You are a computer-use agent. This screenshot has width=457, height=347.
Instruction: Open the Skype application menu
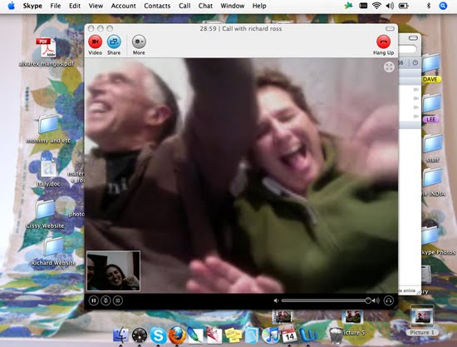32,6
